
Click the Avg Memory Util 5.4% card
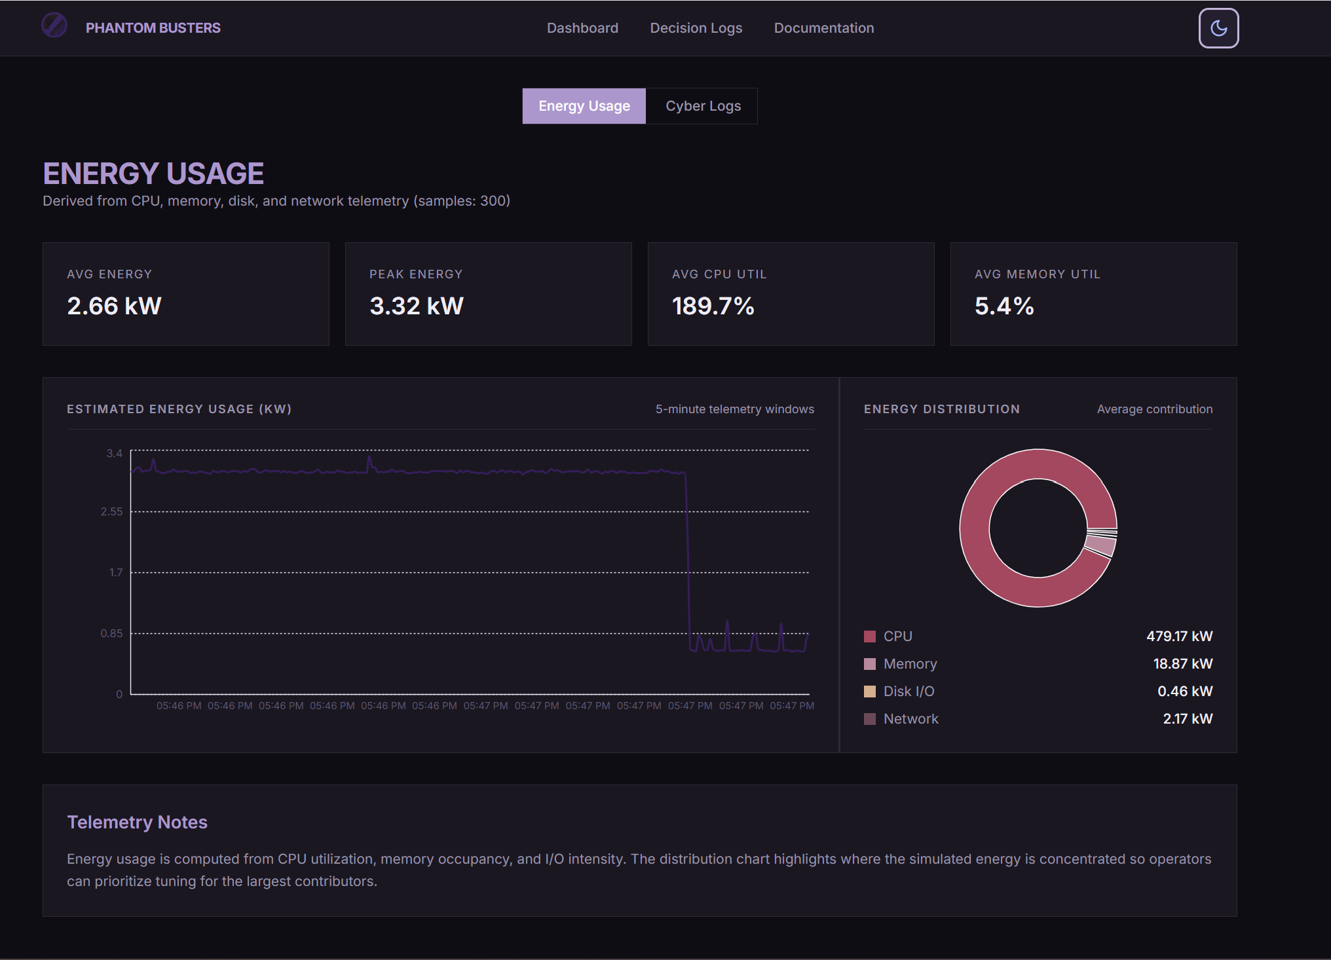click(1093, 294)
